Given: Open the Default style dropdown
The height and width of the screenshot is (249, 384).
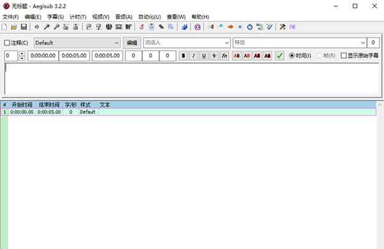Looking at the screenshot, I should pos(77,43).
